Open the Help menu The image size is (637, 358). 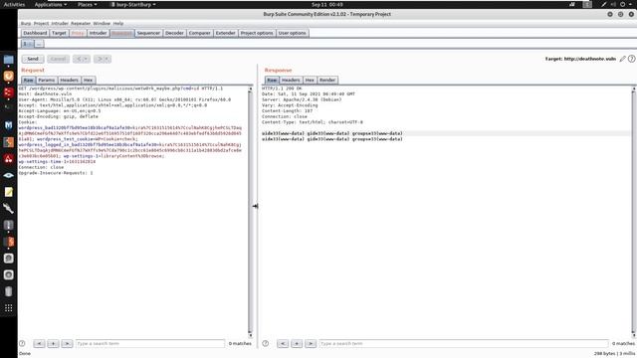[118, 24]
